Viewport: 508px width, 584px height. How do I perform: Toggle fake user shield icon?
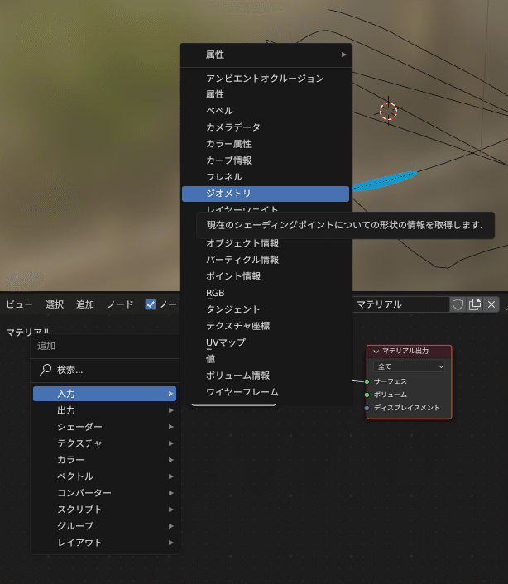pyautogui.click(x=458, y=304)
